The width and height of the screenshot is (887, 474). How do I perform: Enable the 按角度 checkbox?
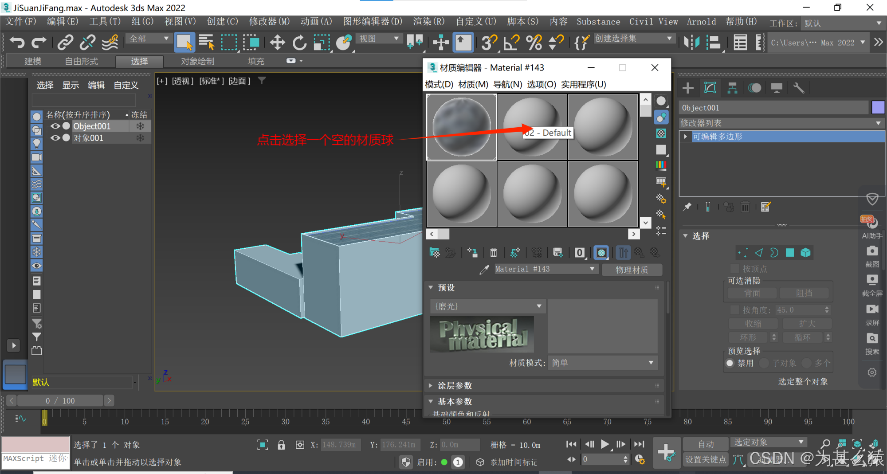coord(735,310)
